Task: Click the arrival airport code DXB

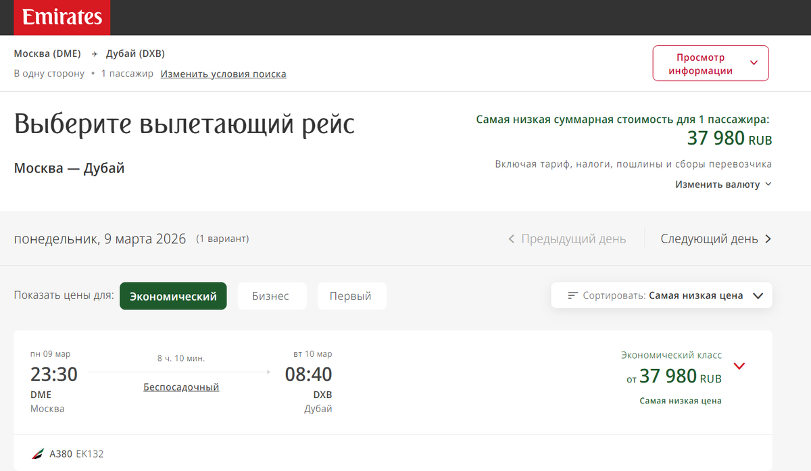Action: (322, 395)
